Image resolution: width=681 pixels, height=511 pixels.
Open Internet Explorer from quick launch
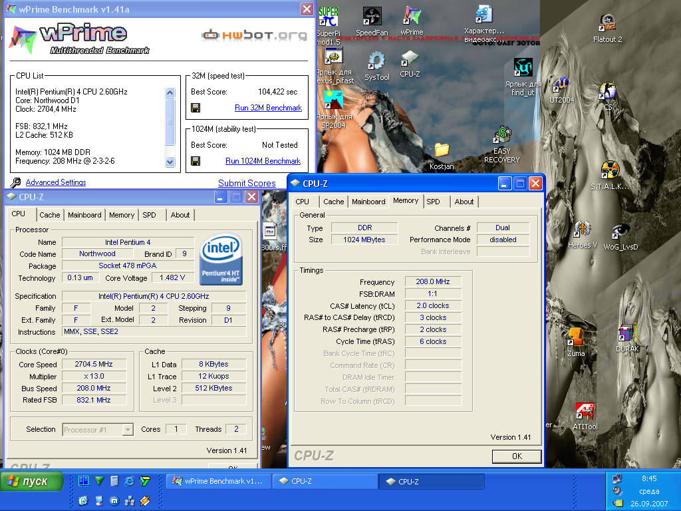tap(129, 480)
